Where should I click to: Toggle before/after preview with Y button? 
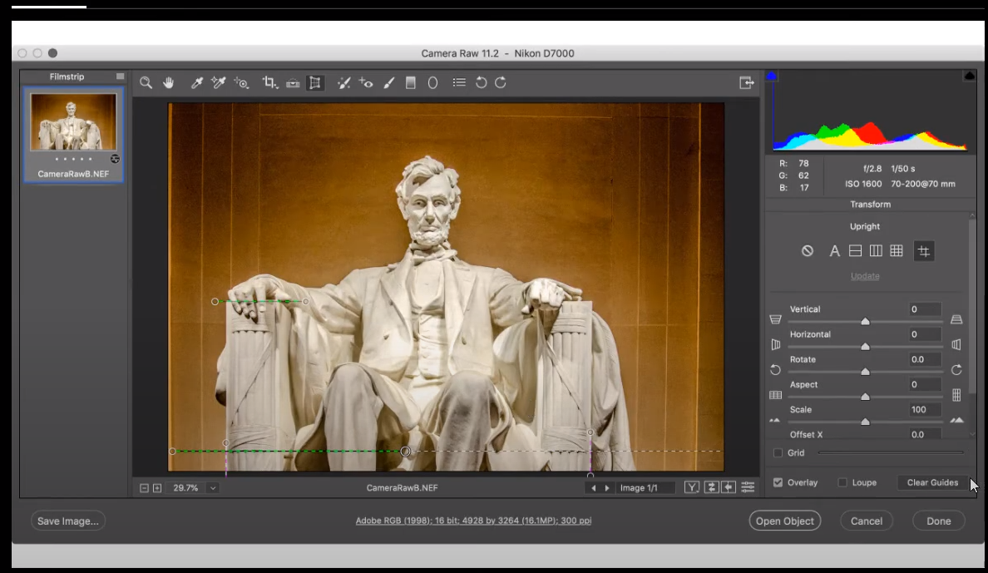click(x=692, y=487)
